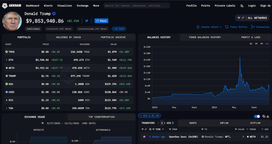Click the WETH icon in transfer row
The height and width of the screenshot is (144, 272).
(248, 137)
